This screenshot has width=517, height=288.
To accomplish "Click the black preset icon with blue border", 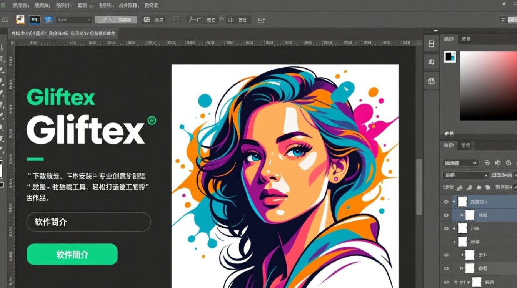I will [35, 20].
